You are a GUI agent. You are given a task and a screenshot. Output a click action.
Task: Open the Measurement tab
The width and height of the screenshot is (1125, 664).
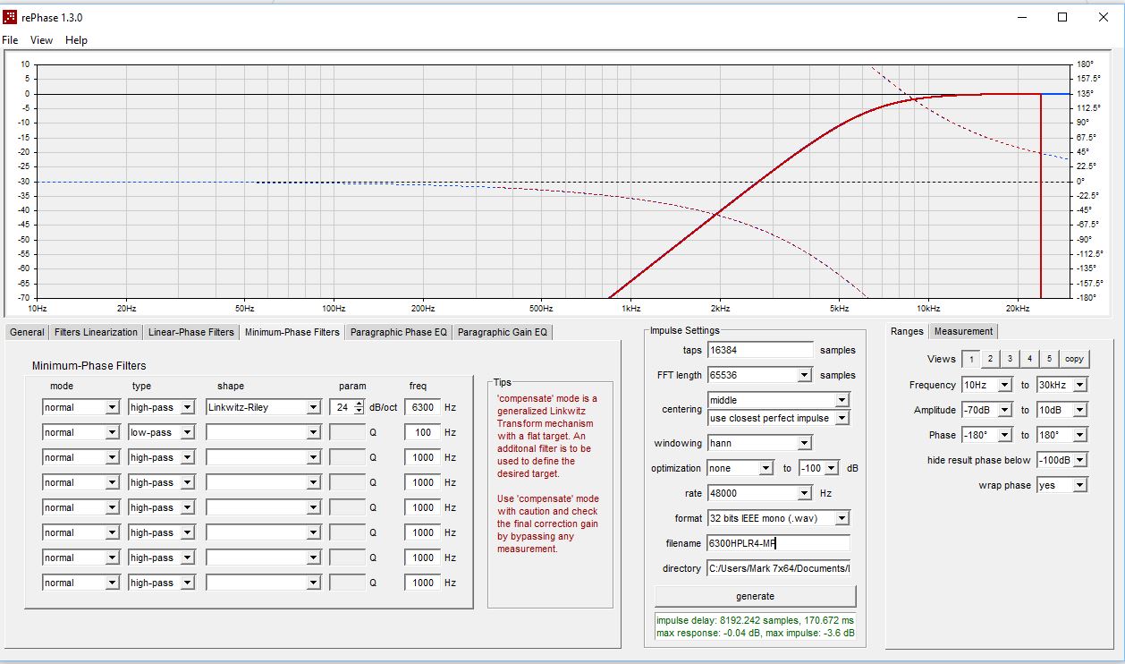(963, 331)
